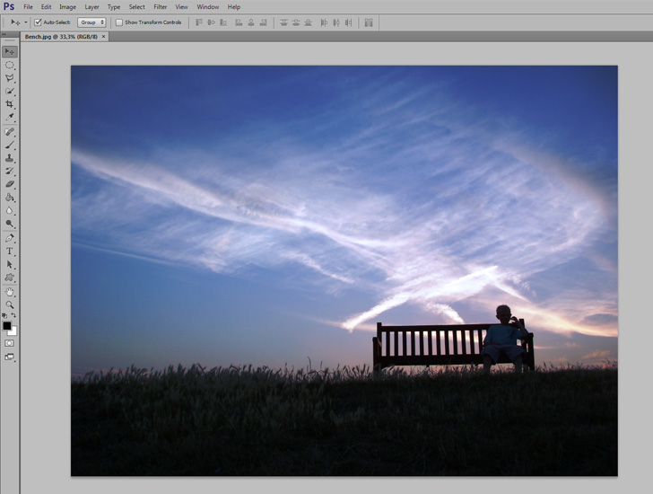Activate the Horizontal Type tool
This screenshot has width=653, height=494.
click(x=10, y=251)
